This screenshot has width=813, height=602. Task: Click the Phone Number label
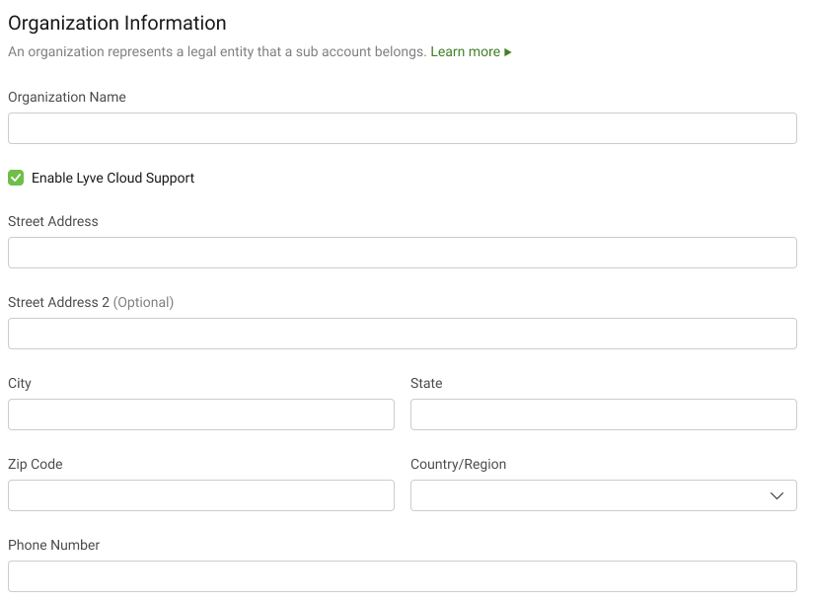[x=54, y=545]
